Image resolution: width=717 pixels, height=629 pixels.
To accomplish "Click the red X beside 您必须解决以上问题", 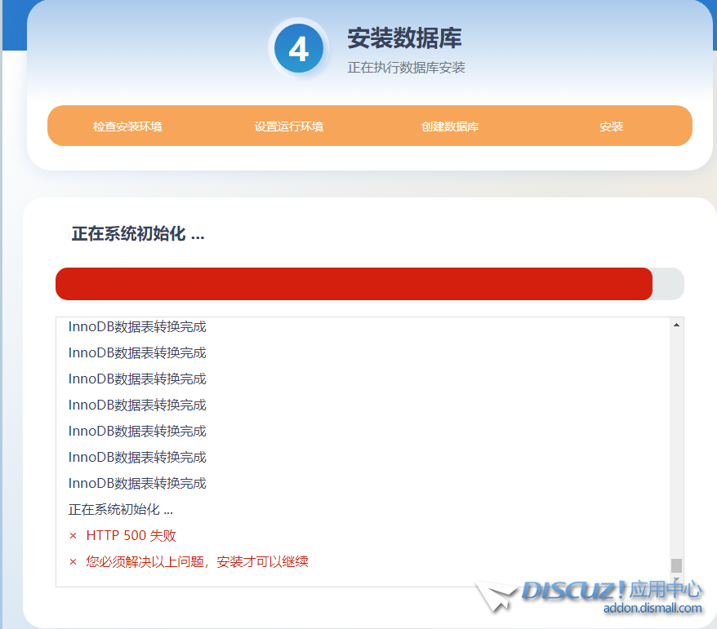I will (x=73, y=562).
